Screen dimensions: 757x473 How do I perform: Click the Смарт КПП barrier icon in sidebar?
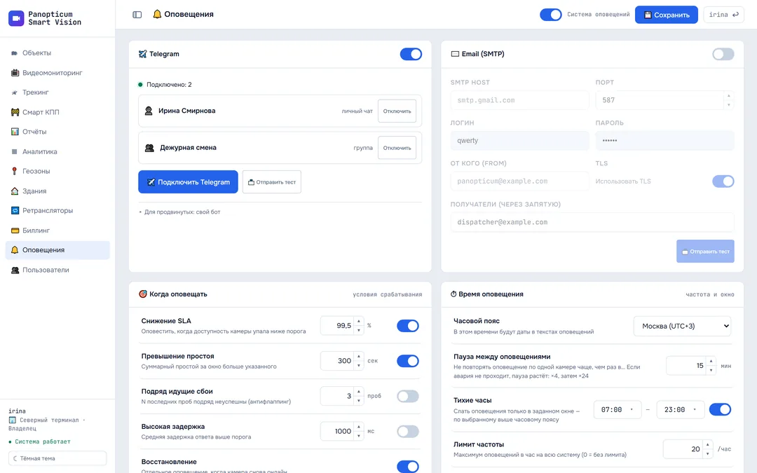15,112
